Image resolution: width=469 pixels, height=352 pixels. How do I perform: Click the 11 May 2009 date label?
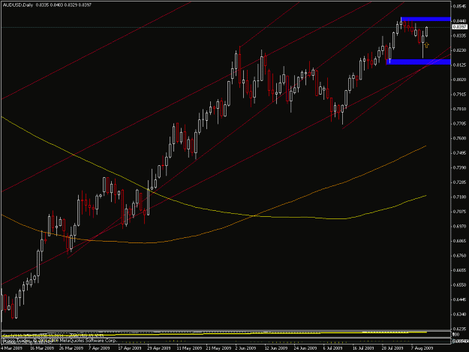pos(189,348)
